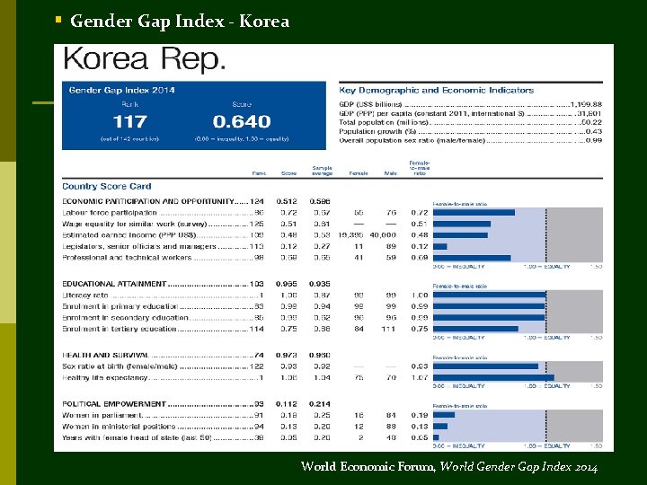Viewport: 647px width, 485px height.
Task: Click the 'GDP (PPP) per capita' indicator label
Action: (431, 113)
